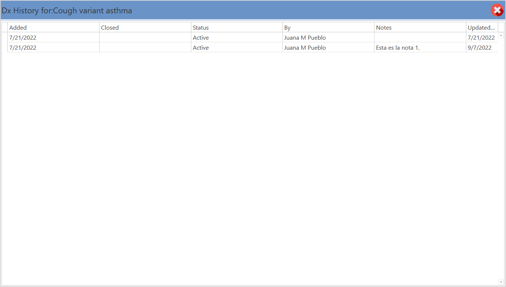Click the By column header
This screenshot has width=506, height=287.
pyautogui.click(x=328, y=27)
